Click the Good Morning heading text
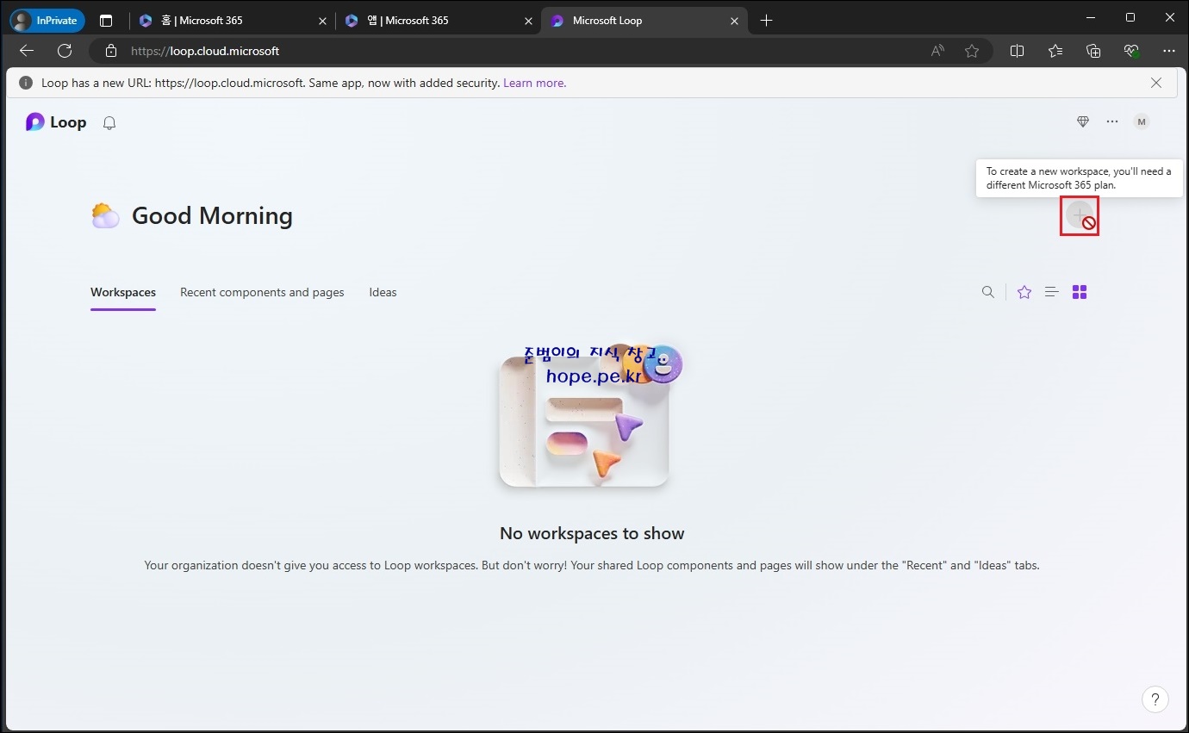Screen dimensions: 1189x733 pyautogui.click(x=212, y=215)
